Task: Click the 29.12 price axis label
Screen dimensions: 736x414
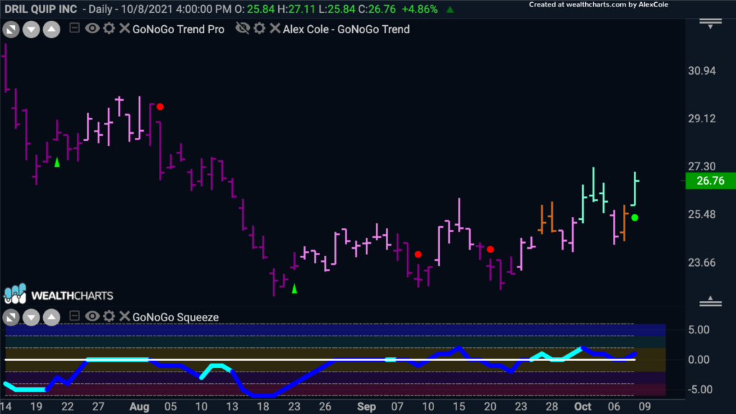Action: [701, 119]
